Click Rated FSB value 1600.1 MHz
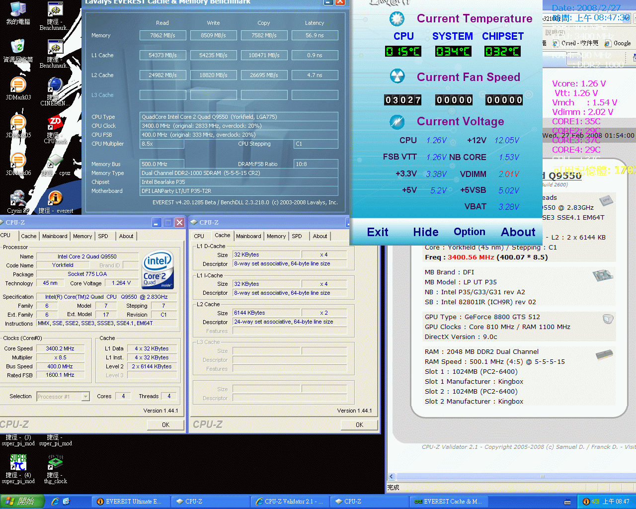Viewport: 636px width, 509px height. 60,375
